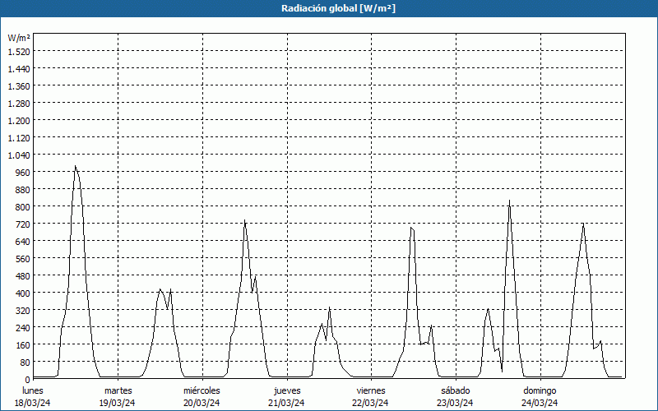This screenshot has width=658, height=411.
Task: Click the 240 axis value
Action: point(23,328)
